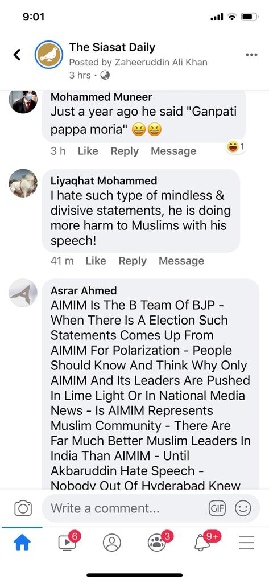The width and height of the screenshot is (269, 583).
Task: Open the three-dot post options menu
Action: [251, 55]
